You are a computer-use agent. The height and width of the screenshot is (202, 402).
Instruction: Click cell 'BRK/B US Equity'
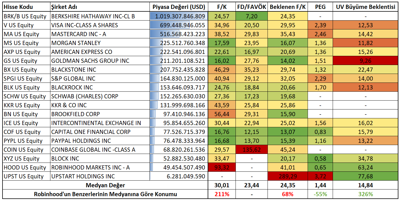point(26,16)
